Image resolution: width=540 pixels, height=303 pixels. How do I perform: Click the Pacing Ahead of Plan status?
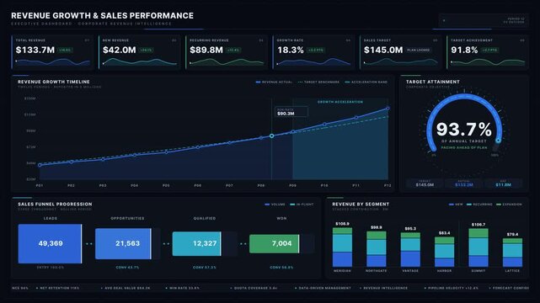[x=464, y=147]
